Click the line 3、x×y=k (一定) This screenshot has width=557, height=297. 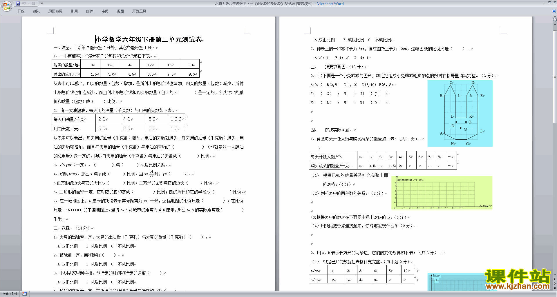[x=112, y=165]
